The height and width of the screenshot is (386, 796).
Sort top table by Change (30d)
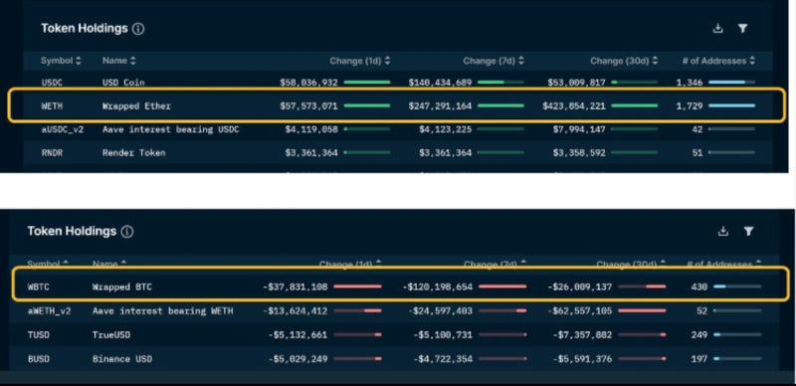[624, 61]
